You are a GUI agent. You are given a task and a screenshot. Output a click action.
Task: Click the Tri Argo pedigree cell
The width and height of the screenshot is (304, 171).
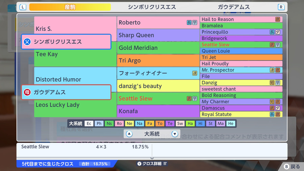(158, 60)
